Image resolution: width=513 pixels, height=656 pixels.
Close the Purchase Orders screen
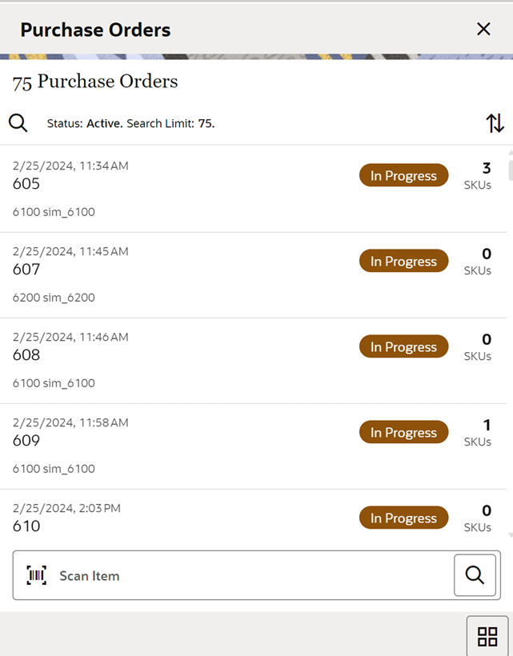click(483, 29)
